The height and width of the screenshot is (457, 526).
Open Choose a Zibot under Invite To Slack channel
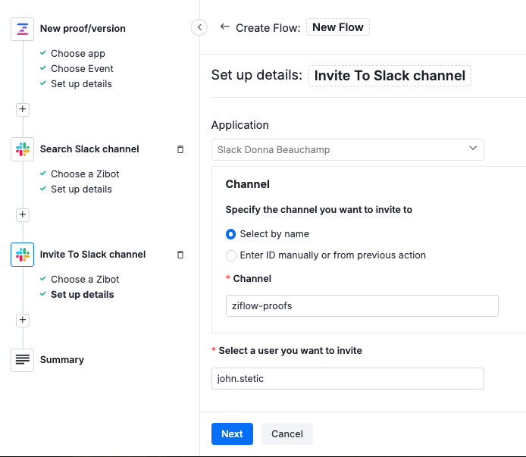(x=85, y=280)
